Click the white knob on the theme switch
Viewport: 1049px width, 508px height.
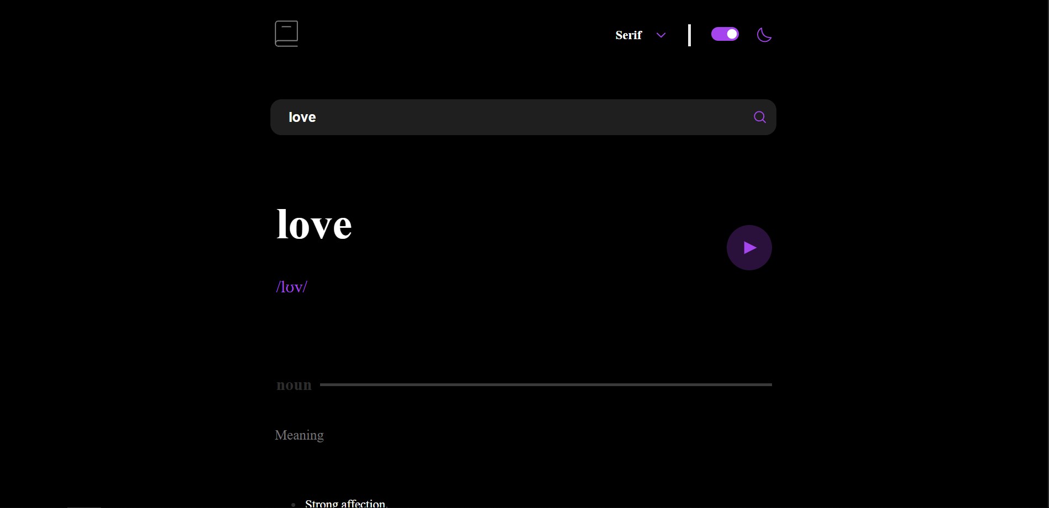pyautogui.click(x=732, y=34)
